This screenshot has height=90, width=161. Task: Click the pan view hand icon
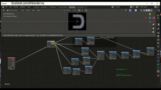[x=153, y=28]
